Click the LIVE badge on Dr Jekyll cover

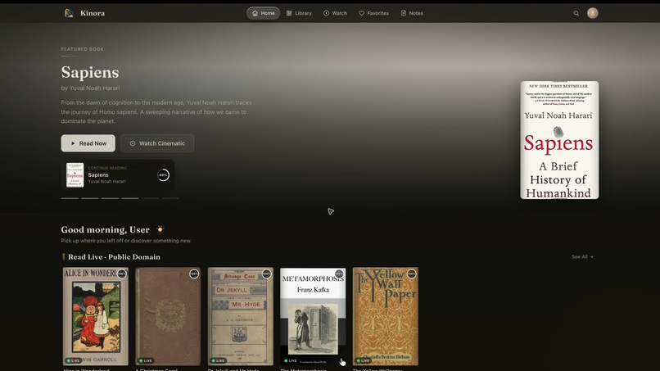(218, 360)
